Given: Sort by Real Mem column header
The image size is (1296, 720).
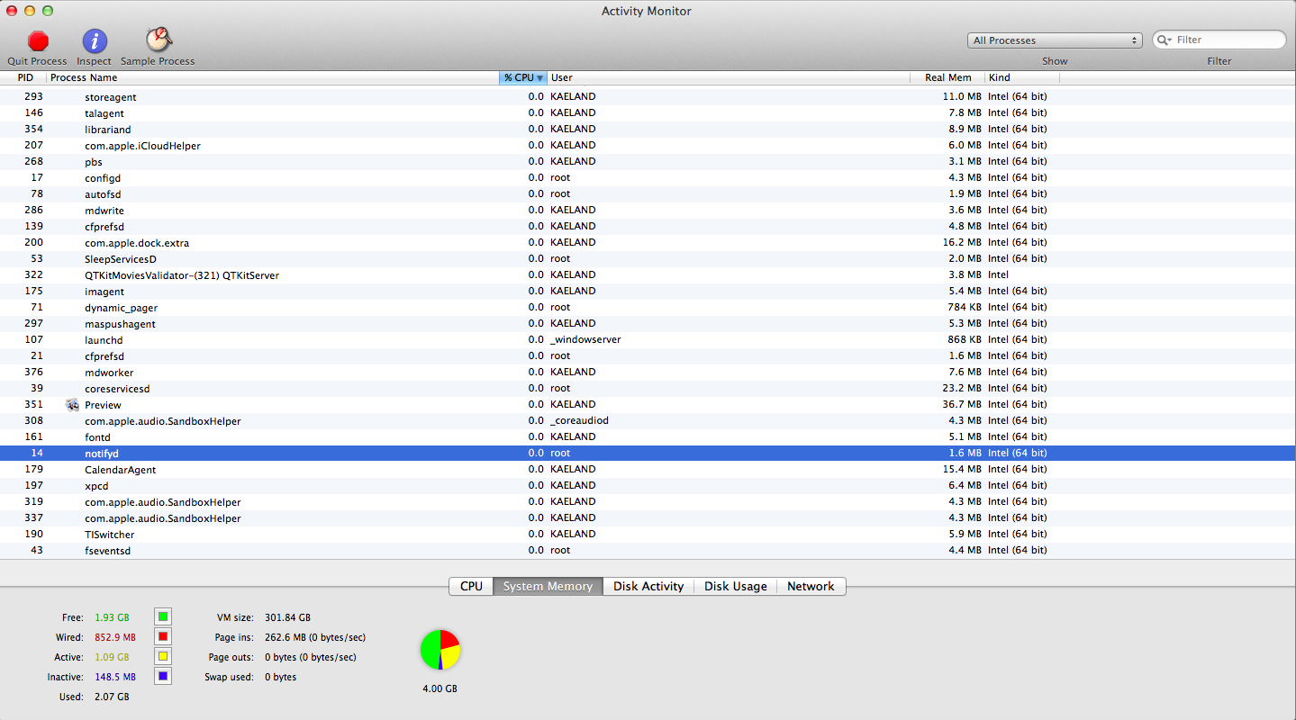Looking at the screenshot, I should coord(947,78).
